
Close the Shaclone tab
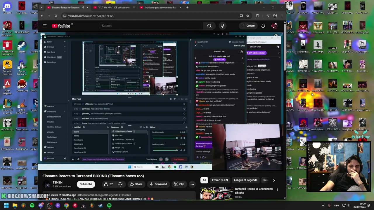tap(180, 8)
